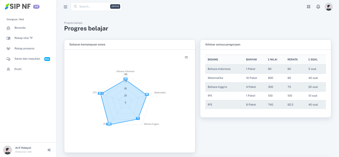Open the notifications bell
339x157 pixels.
tap(318, 7)
